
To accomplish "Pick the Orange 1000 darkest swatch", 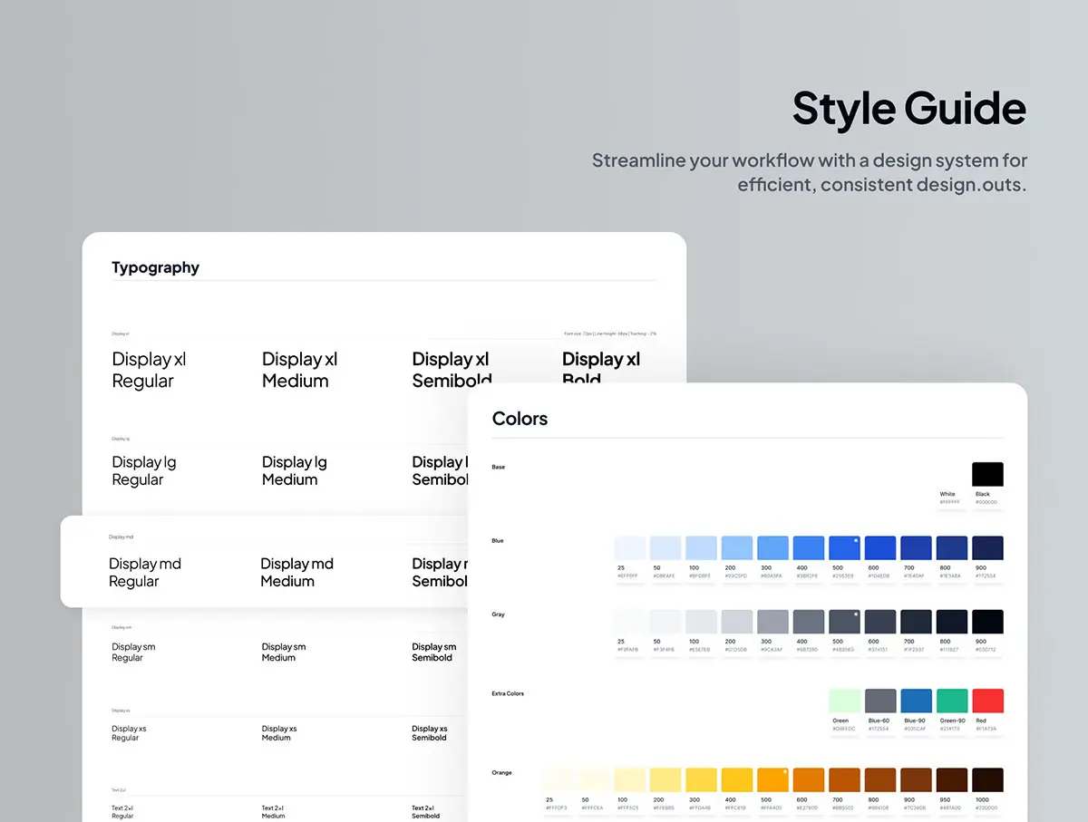I will (987, 779).
